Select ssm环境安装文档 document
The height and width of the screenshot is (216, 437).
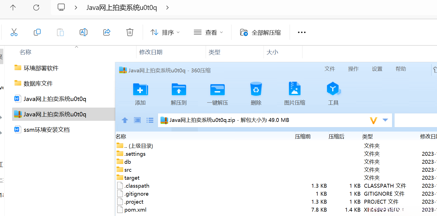(x=42, y=130)
